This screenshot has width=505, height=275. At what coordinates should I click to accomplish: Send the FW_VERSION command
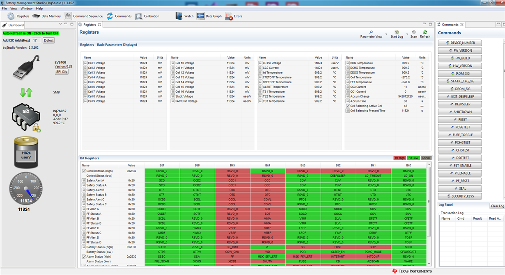coord(460,50)
